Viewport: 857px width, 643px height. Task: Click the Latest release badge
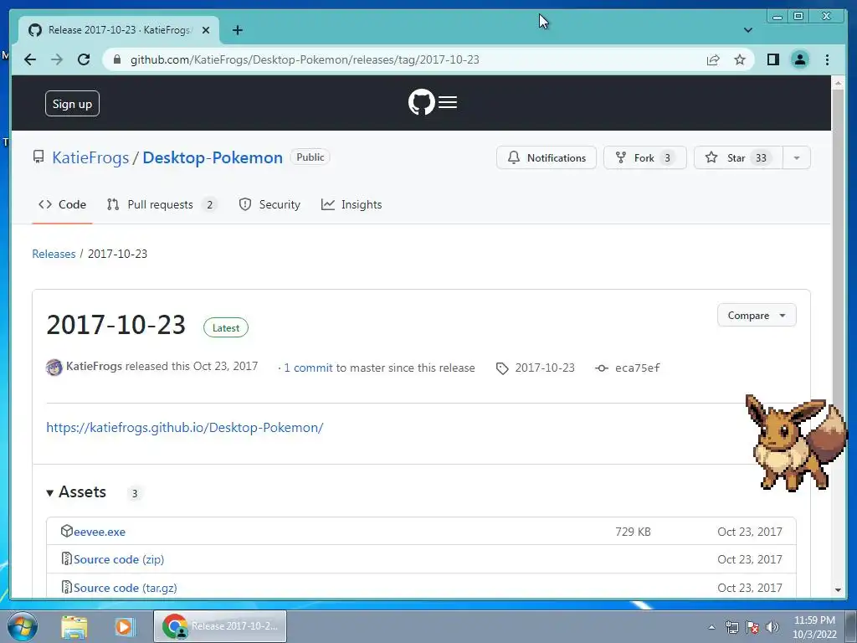pyautogui.click(x=226, y=328)
